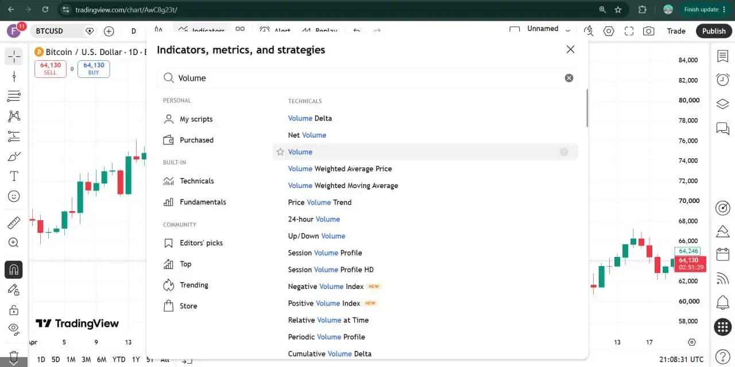Open the emoji icons tool
Image resolution: width=735 pixels, height=367 pixels.
tap(14, 196)
